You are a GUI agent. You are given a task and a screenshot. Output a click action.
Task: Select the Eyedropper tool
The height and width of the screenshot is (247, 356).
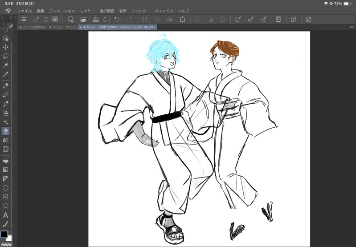[5, 74]
